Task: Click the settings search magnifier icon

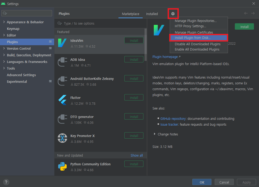Action: pos(5,13)
